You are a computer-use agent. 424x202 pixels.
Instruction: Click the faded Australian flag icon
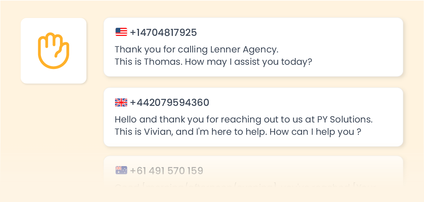[x=121, y=171]
